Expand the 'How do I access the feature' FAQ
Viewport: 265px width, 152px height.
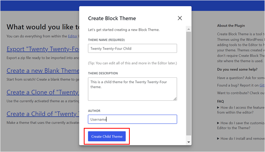point(241,110)
